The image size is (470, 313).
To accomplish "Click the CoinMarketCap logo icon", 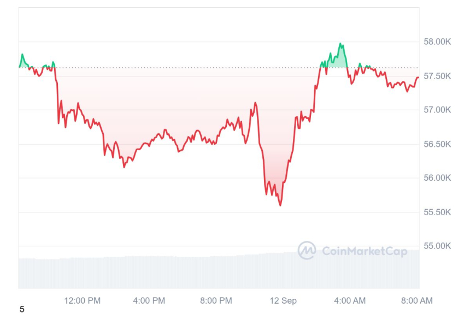I will (307, 250).
